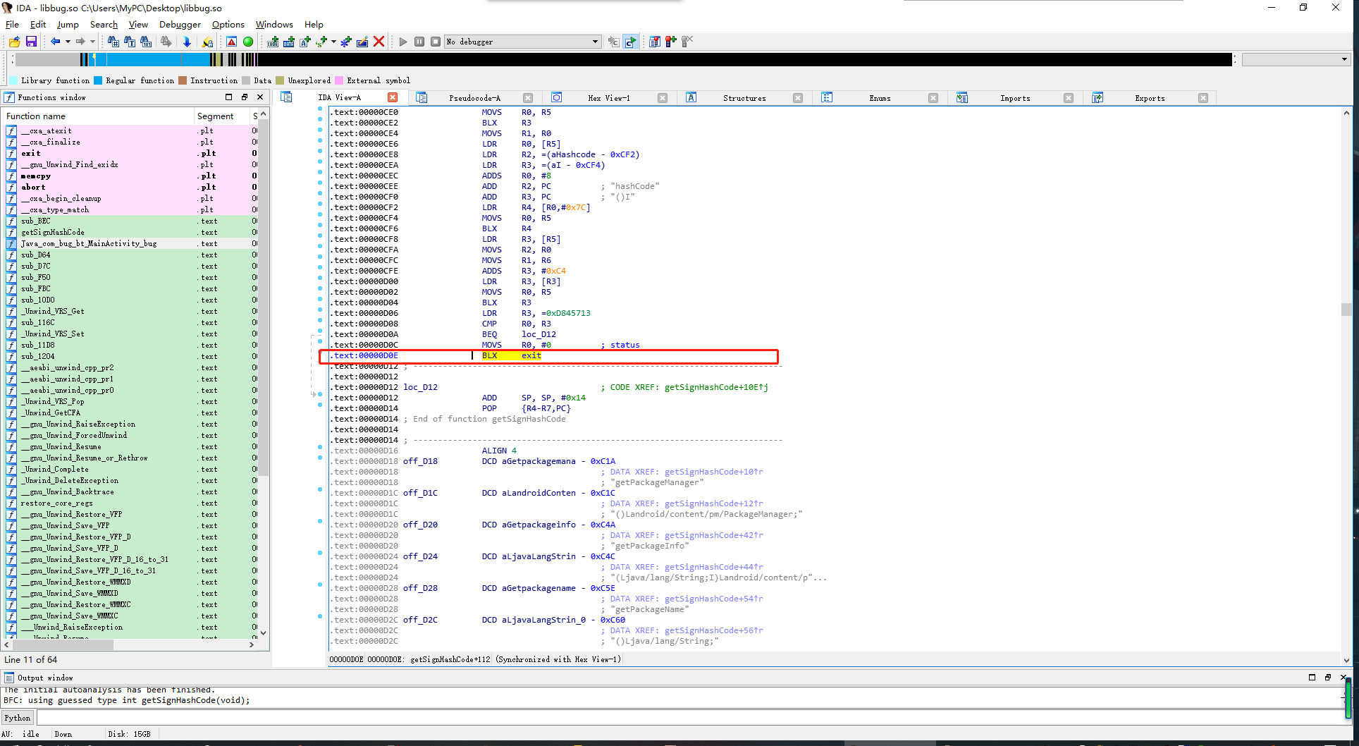Viewport: 1359px width, 746px height.
Task: Sort by Function name column header
Action: point(99,116)
